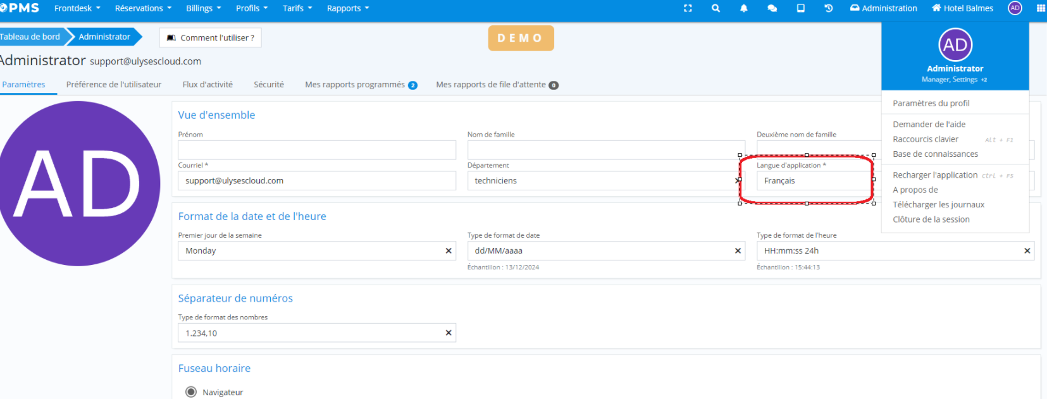This screenshot has width=1047, height=399.
Task: Open the apps grid icon
Action: (x=1041, y=8)
